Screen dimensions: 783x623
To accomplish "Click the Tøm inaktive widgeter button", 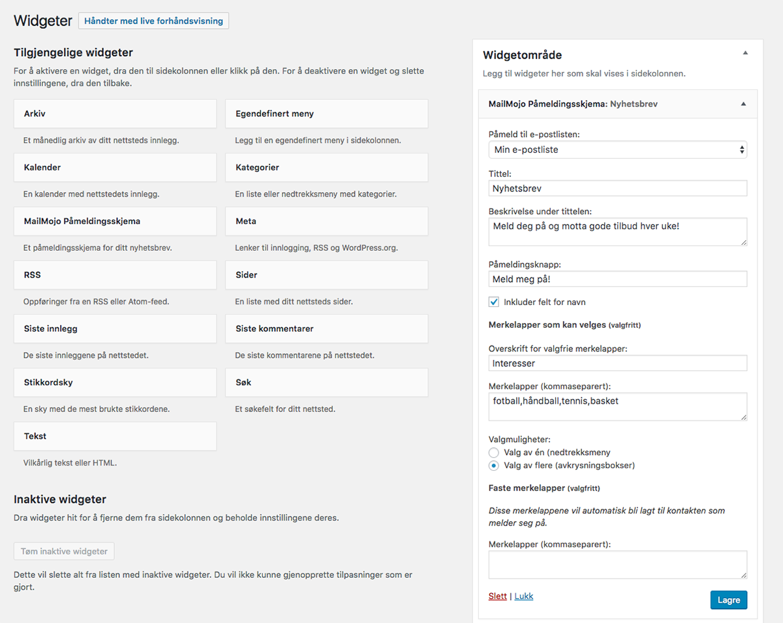I will click(64, 551).
